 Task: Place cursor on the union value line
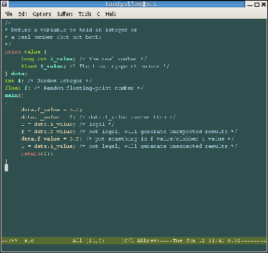(25, 52)
